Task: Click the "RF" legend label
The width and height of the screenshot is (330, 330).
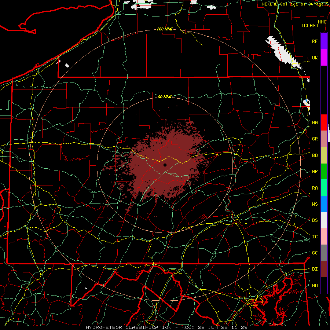Action: pos(315,41)
